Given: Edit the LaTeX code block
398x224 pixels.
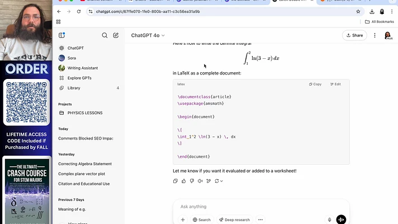Looking at the screenshot, I should (335, 84).
